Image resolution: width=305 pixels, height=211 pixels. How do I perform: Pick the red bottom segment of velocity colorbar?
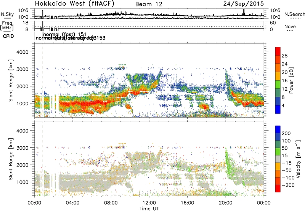[278, 189]
